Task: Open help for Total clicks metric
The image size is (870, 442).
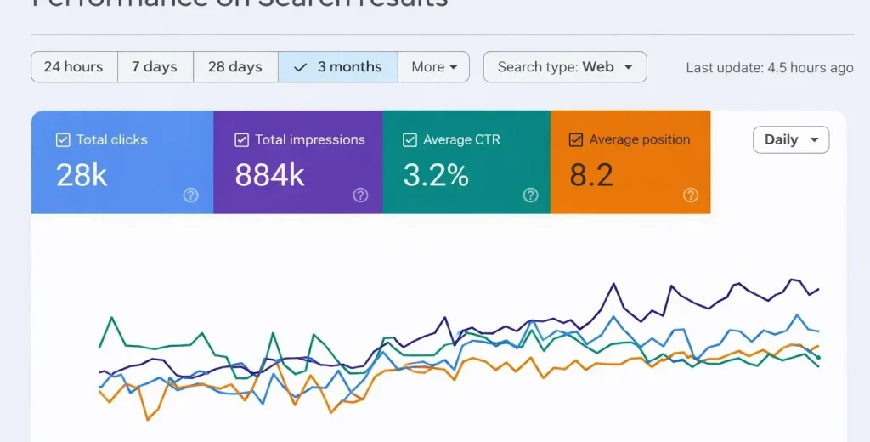Action: [x=191, y=195]
